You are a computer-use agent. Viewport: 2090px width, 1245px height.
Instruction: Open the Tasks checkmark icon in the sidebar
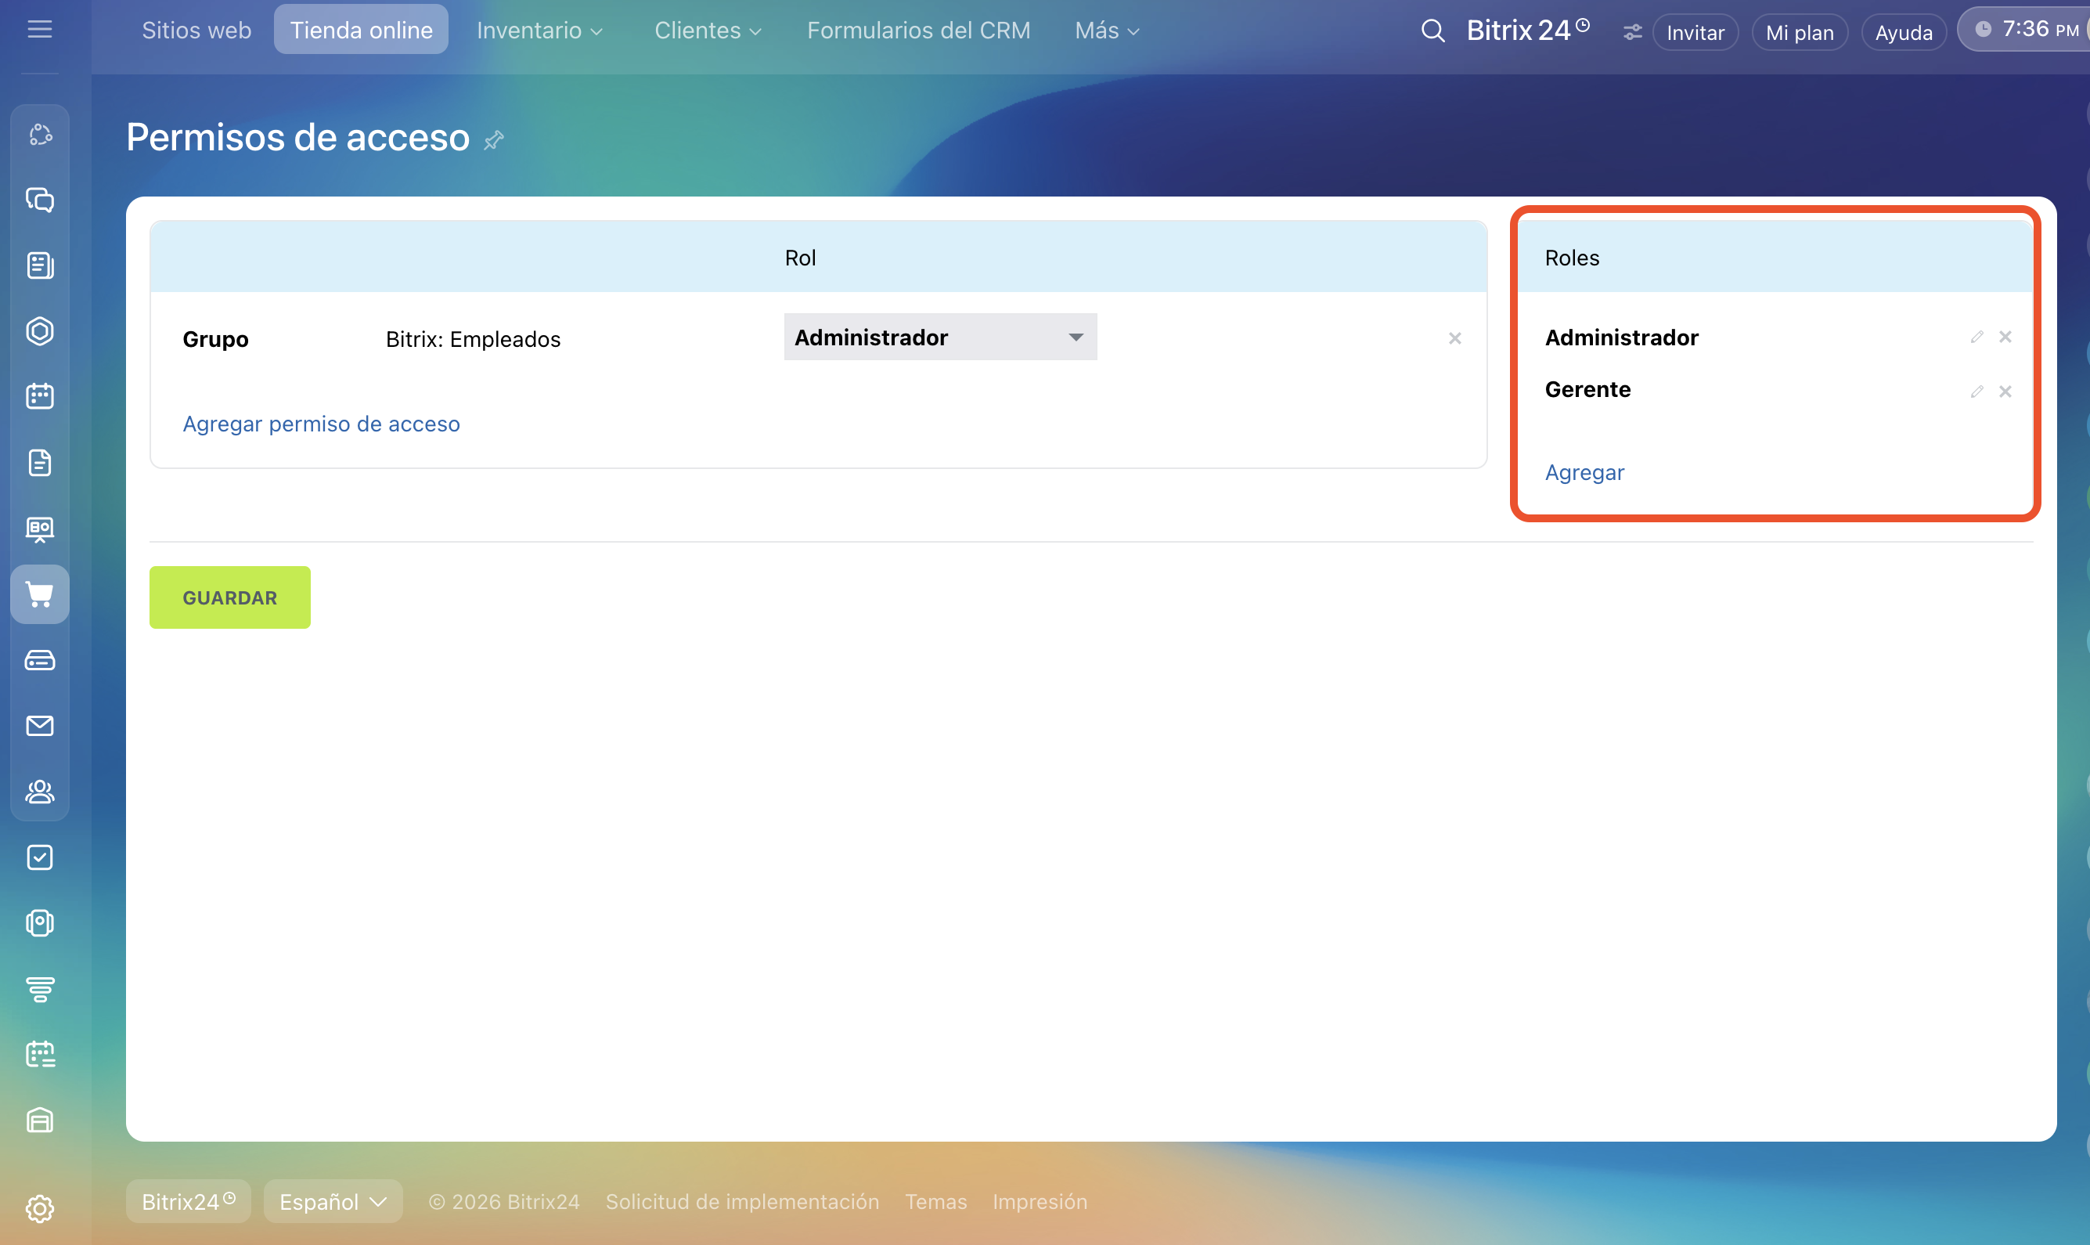point(39,857)
